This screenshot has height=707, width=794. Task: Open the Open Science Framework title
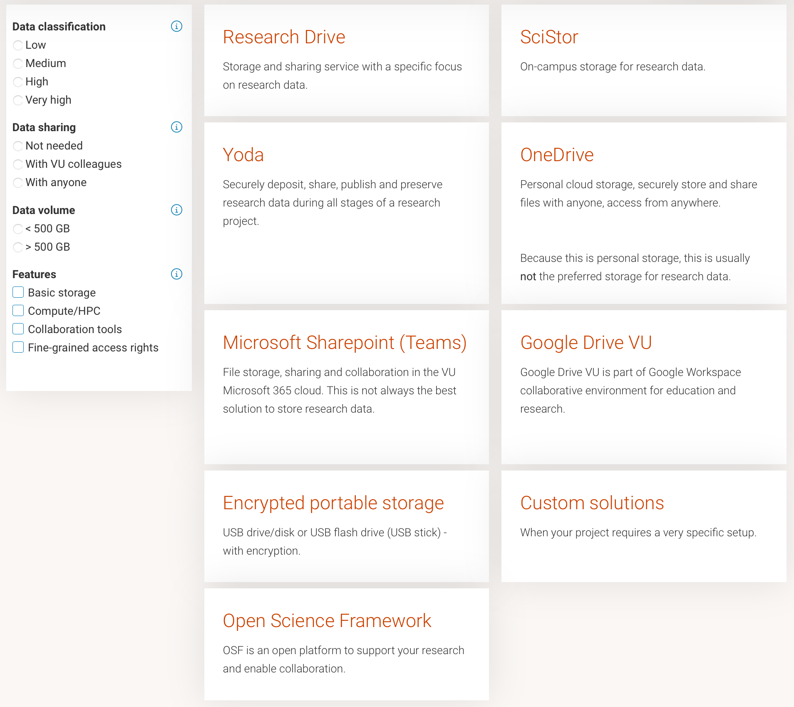click(x=327, y=621)
